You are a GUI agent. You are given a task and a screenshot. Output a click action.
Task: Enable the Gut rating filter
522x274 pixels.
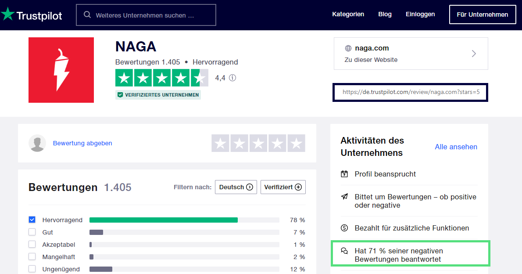click(x=32, y=232)
